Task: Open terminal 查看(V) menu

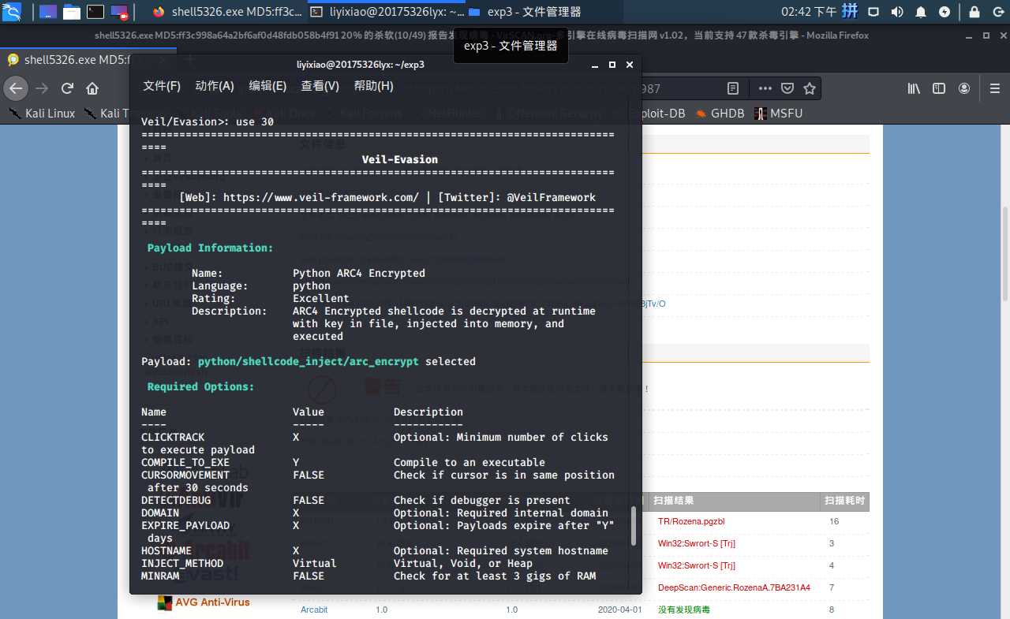Action: (x=320, y=86)
